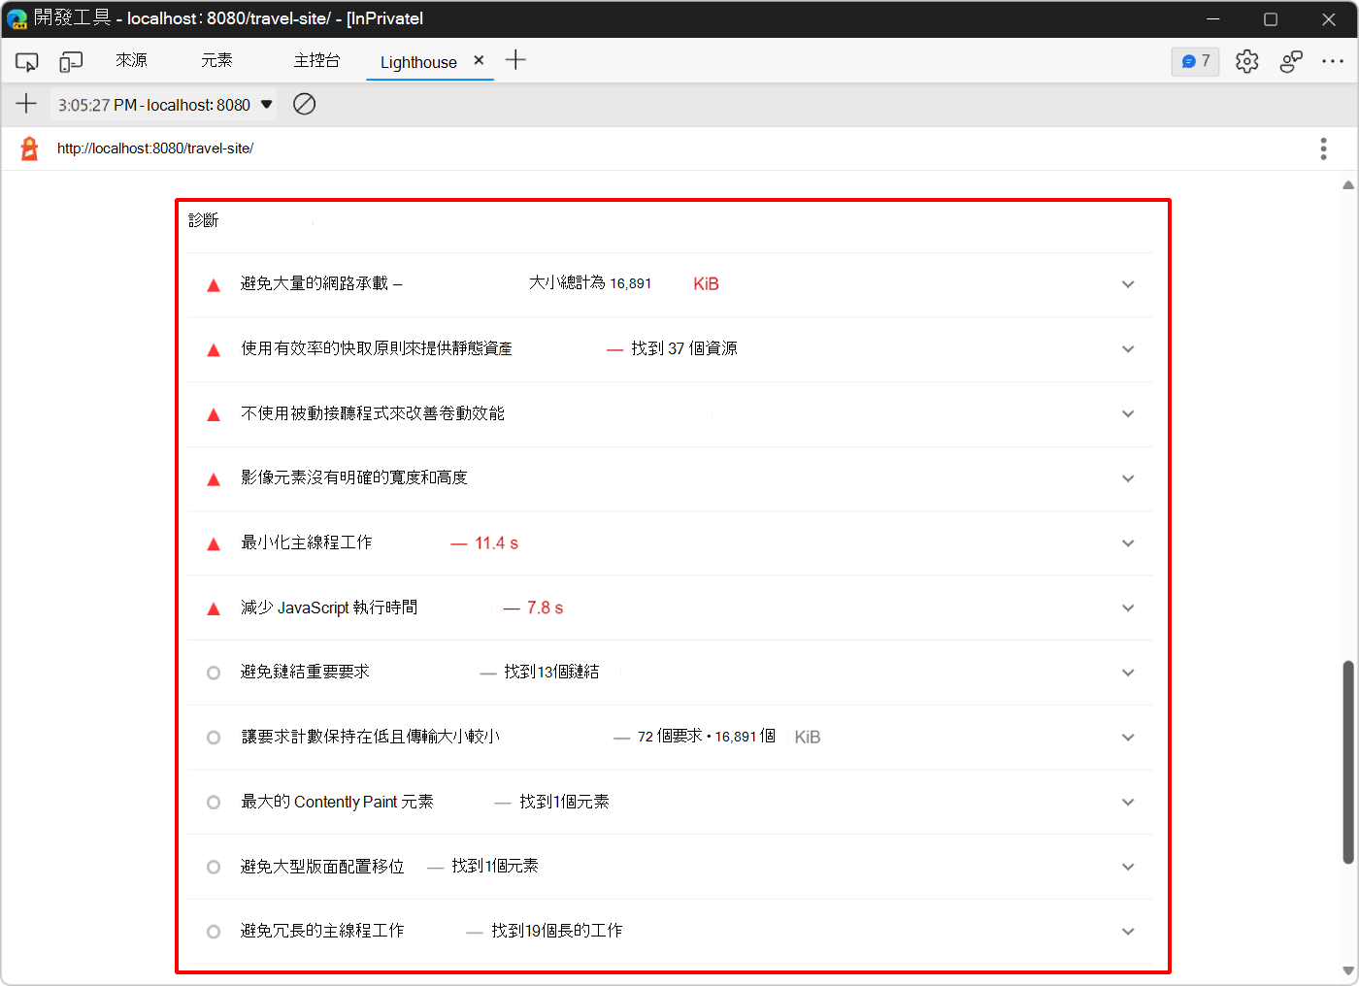Click the gray circle beside 避免鏈結重要要求
Screen dimensions: 1359x986
point(214,673)
